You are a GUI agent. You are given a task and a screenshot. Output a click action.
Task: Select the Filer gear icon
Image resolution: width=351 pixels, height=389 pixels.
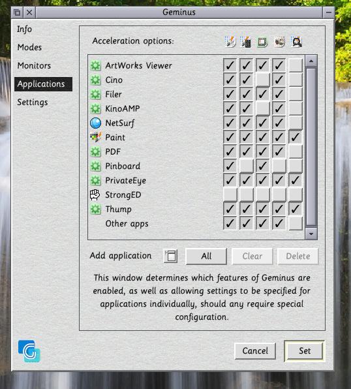click(x=95, y=95)
